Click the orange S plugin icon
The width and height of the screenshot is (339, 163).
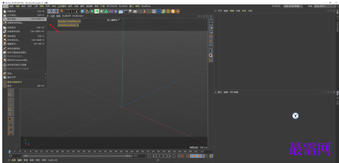[x=173, y=11]
